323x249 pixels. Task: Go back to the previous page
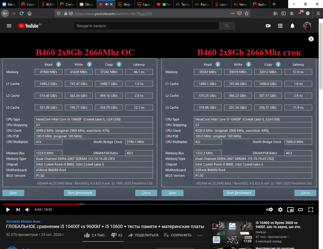point(5,13)
